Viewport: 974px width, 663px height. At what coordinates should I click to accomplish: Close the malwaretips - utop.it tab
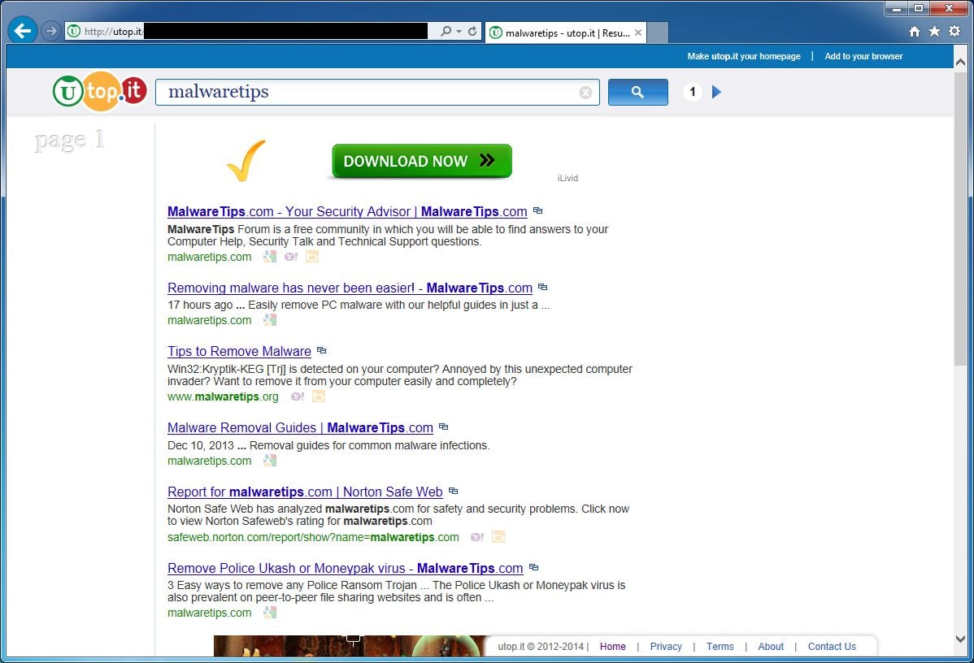[x=638, y=32]
